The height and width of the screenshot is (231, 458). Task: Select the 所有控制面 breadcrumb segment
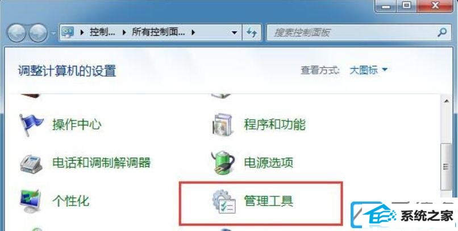pos(158,32)
